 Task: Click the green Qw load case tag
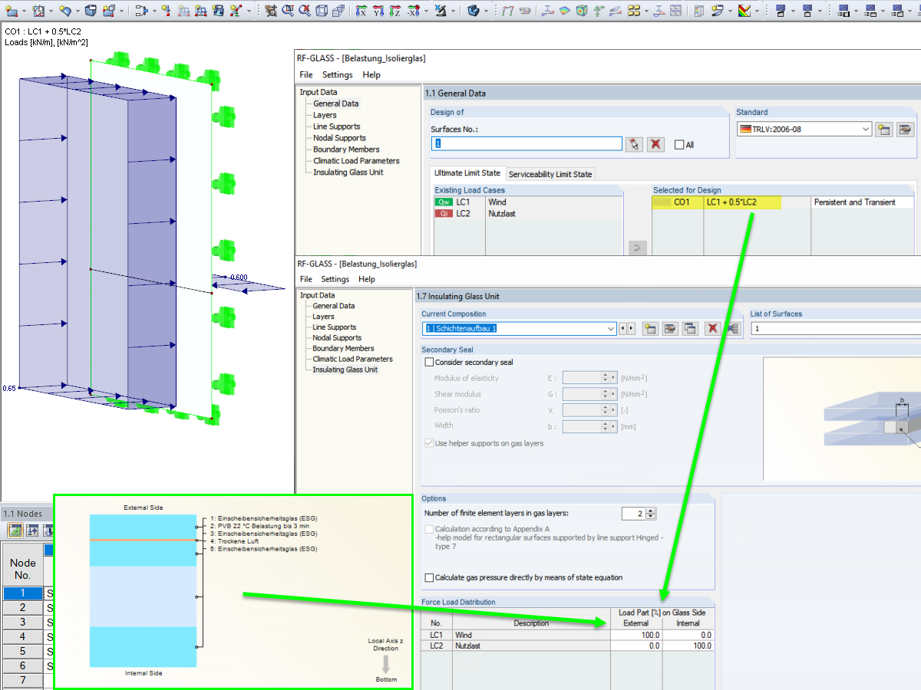tap(444, 202)
